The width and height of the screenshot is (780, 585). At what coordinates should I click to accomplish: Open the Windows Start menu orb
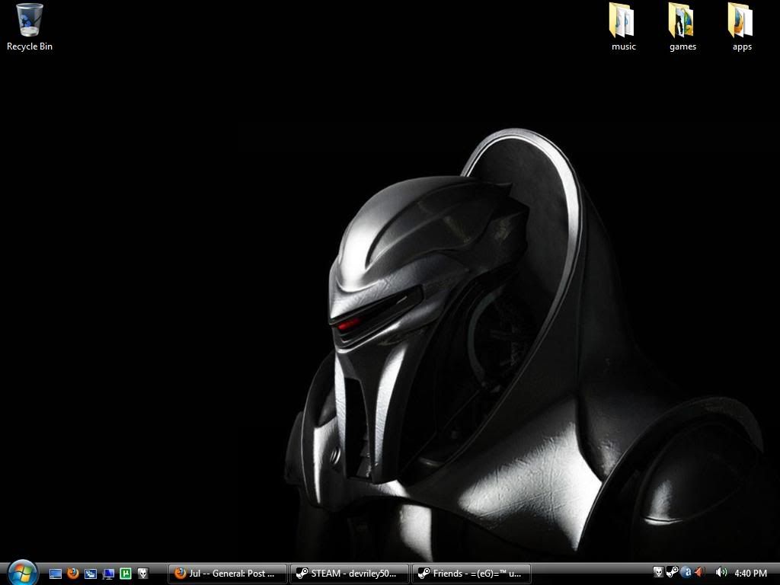(22, 572)
